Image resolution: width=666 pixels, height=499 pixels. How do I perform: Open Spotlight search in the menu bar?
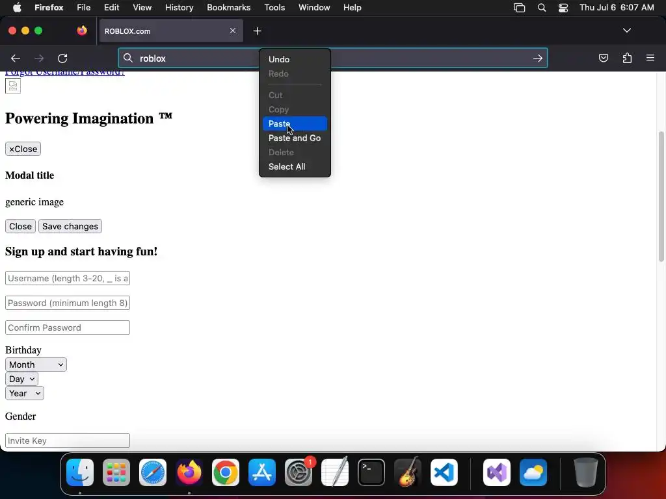pos(542,8)
